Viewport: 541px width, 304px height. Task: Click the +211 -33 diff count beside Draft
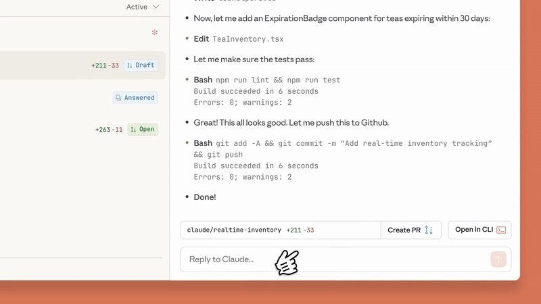pos(105,66)
